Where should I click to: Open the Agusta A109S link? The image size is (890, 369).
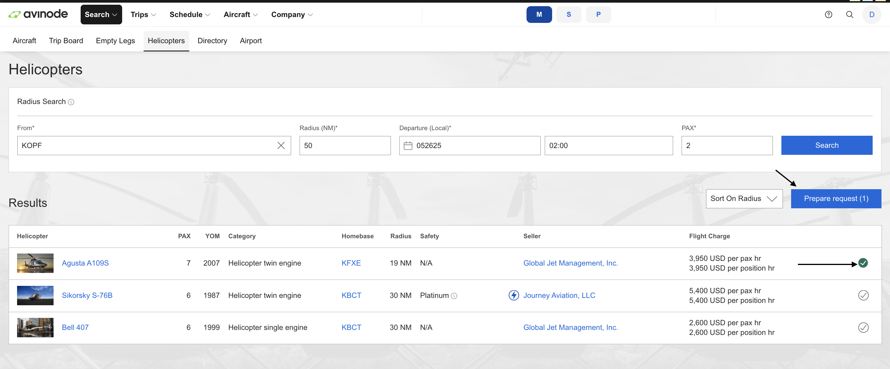(85, 263)
